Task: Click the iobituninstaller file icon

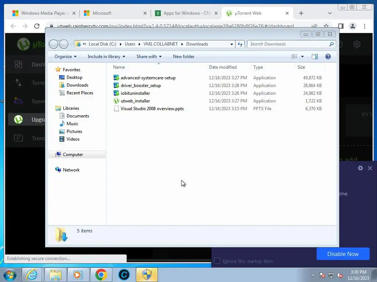Action: click(116, 93)
